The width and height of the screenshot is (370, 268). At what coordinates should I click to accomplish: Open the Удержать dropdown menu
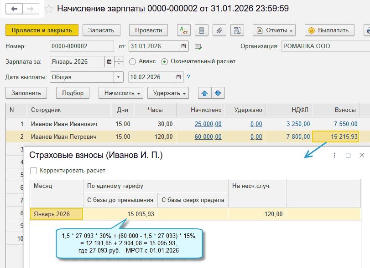170,93
